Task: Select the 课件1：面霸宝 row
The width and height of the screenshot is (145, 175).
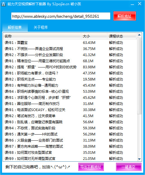Action: coord(70,43)
